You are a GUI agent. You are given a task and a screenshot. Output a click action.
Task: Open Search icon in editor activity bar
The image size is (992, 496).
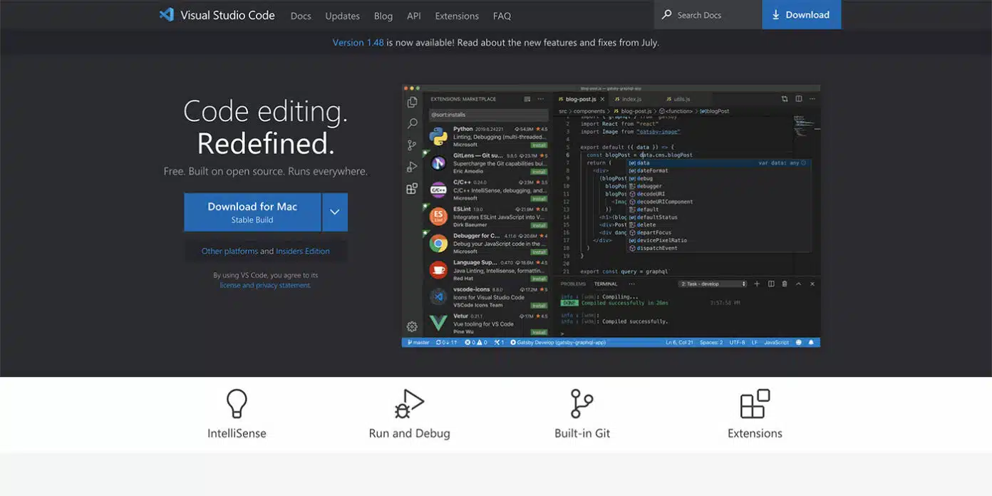point(412,124)
